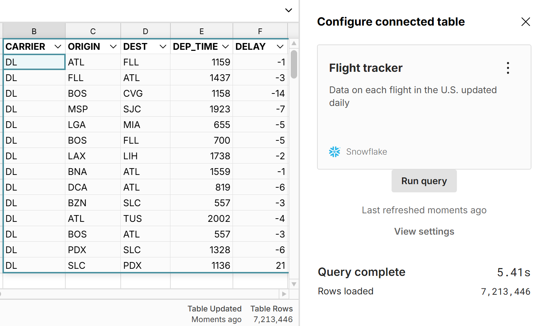Close the Configure connected table panel
This screenshot has height=326, width=546.
[525, 22]
